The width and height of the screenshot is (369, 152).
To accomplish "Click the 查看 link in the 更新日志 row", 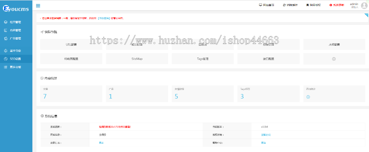I will pos(101,143).
